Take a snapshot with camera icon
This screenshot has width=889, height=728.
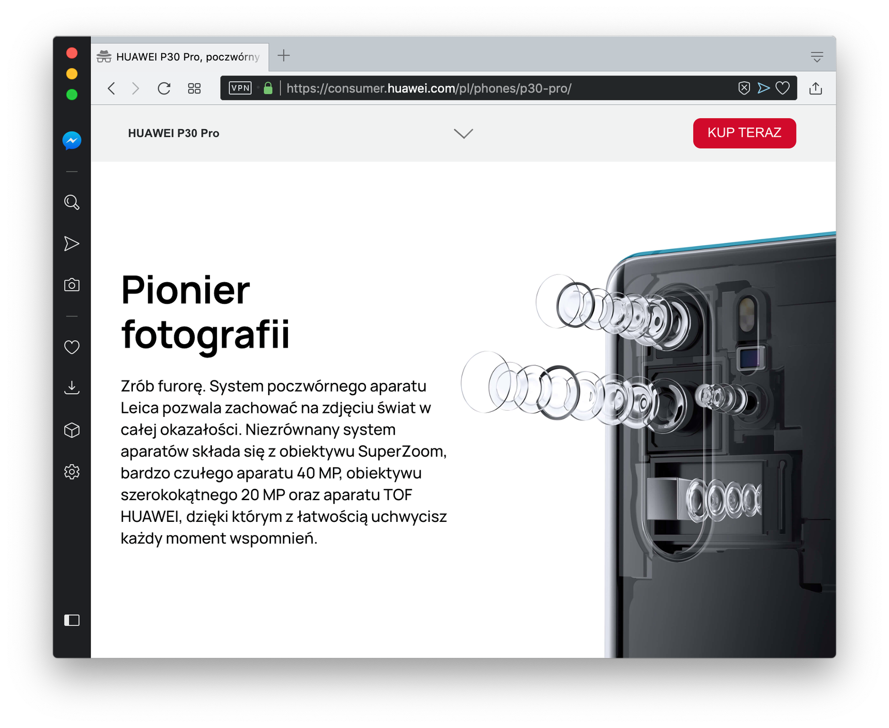pos(72,285)
